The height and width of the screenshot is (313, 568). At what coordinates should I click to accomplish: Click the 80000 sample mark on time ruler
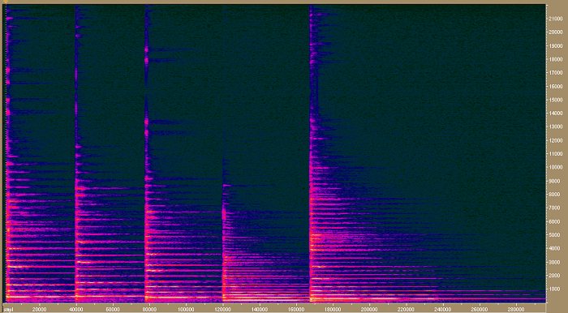pyautogui.click(x=149, y=310)
